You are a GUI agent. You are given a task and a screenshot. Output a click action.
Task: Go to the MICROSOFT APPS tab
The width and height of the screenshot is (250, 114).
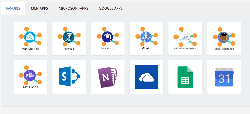(x=73, y=8)
